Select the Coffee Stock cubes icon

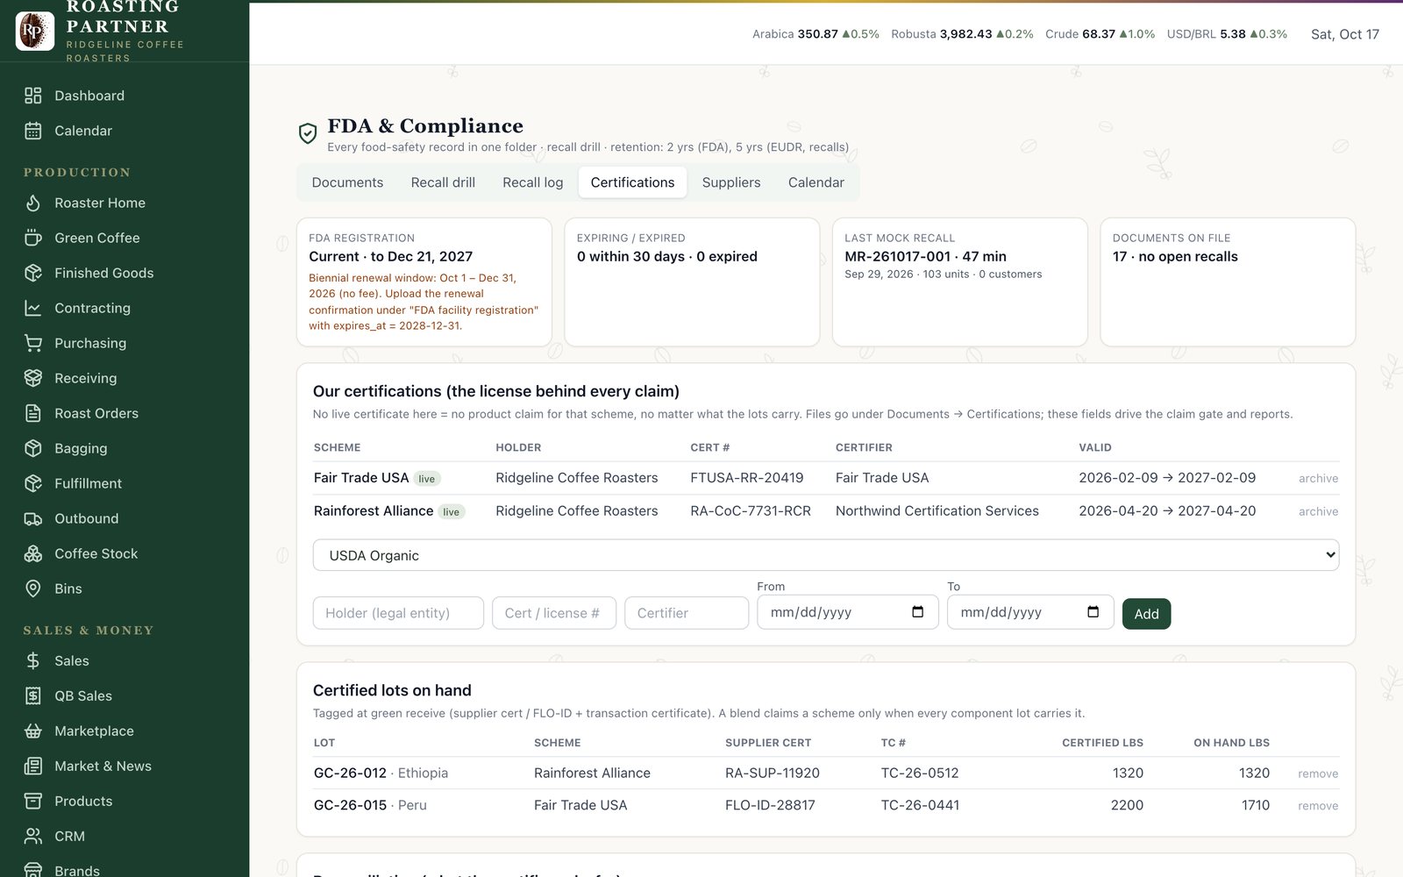(33, 553)
